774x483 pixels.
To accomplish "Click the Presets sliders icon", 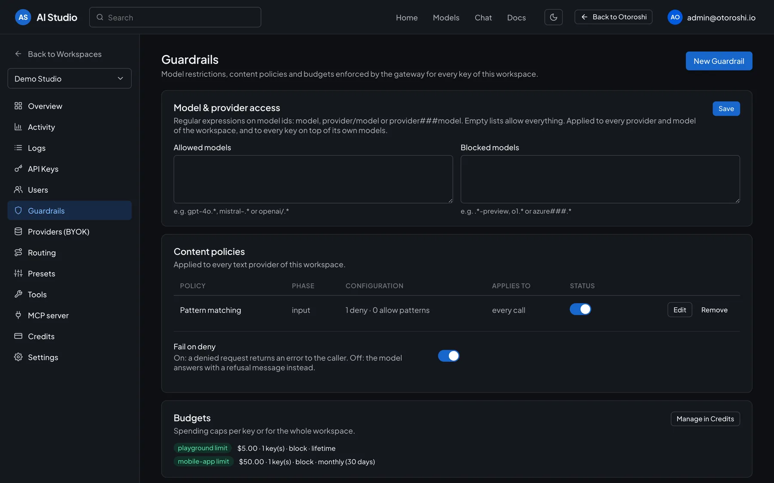I will pos(18,273).
